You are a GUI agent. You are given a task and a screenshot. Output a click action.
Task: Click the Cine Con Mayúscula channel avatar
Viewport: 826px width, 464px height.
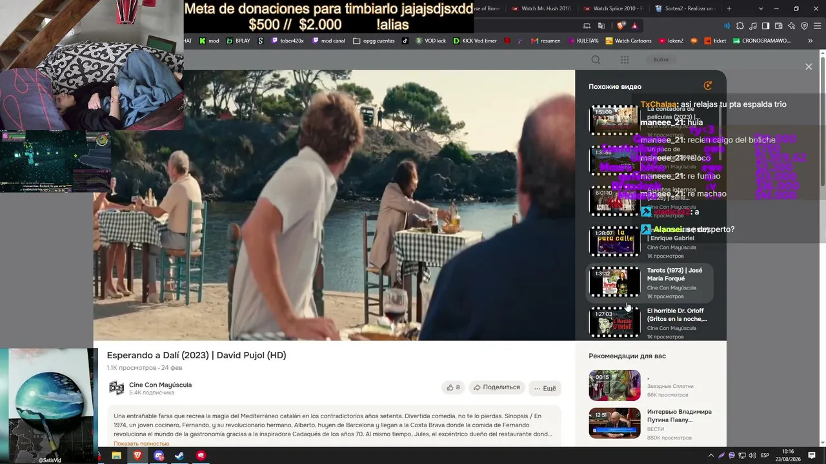pyautogui.click(x=116, y=387)
